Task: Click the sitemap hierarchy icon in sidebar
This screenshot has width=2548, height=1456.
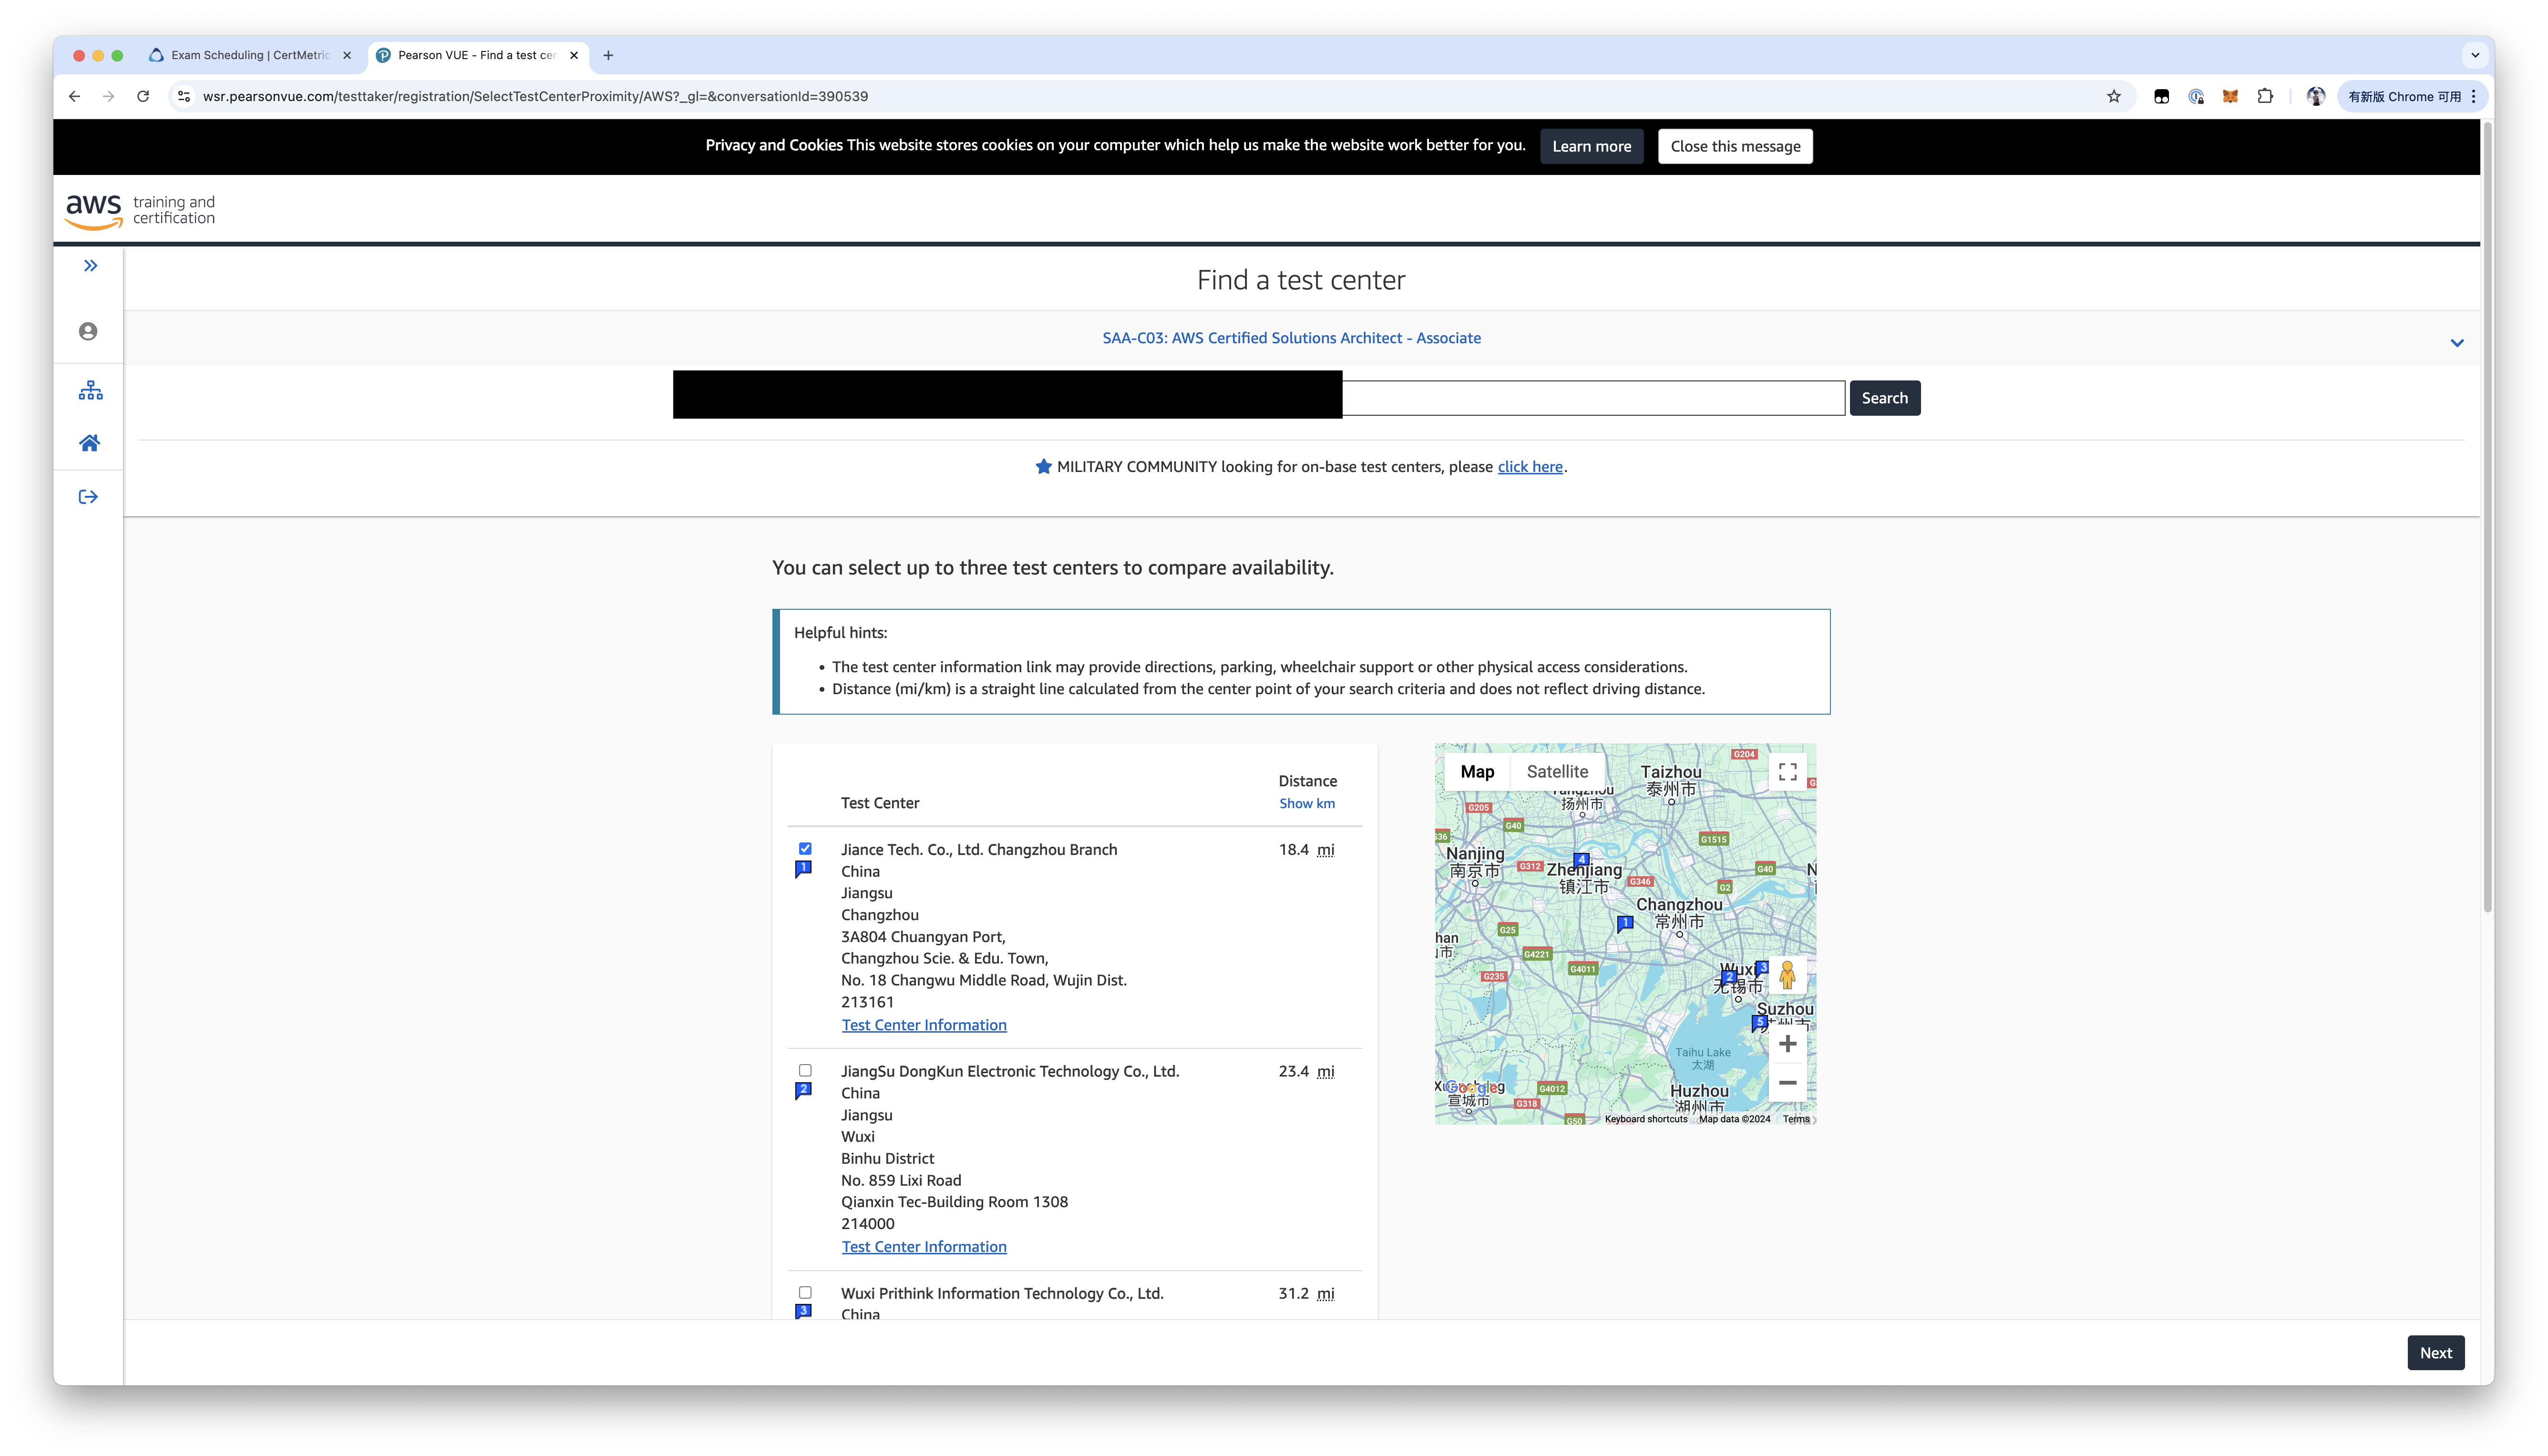Action: point(90,390)
